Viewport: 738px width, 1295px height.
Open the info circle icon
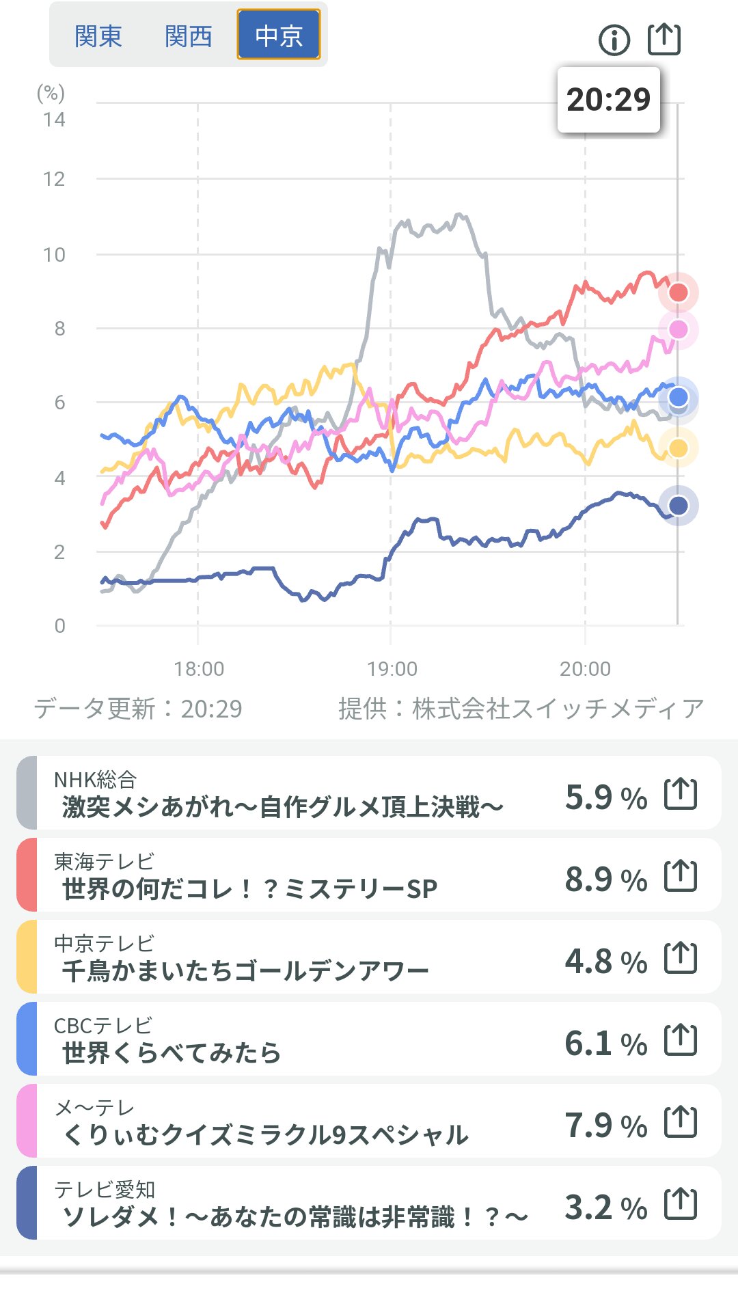pyautogui.click(x=614, y=40)
